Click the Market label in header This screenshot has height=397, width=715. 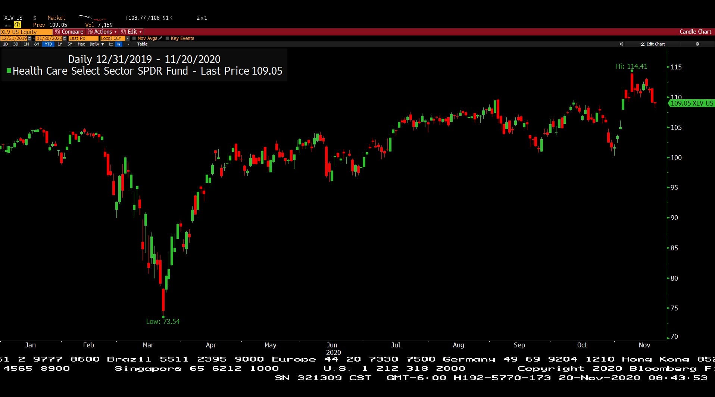pos(56,18)
